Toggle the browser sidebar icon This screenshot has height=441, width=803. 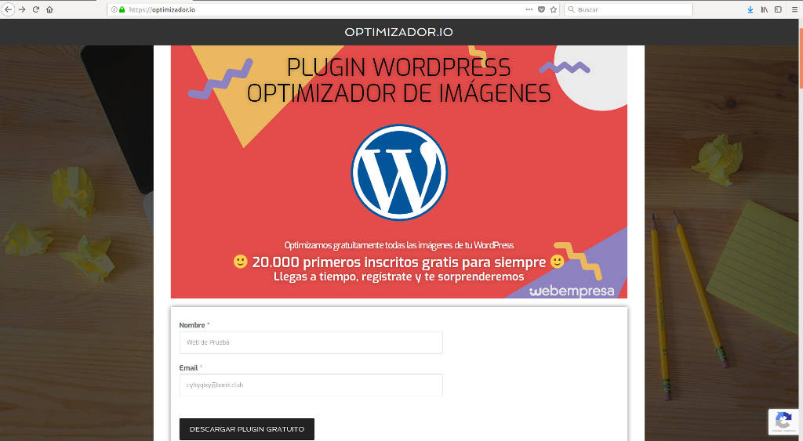778,9
